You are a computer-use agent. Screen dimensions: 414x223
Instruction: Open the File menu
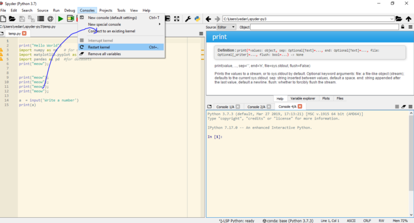pos(3,10)
